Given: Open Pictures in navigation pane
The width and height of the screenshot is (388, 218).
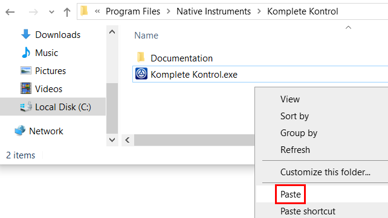Looking at the screenshot, I should click(50, 71).
